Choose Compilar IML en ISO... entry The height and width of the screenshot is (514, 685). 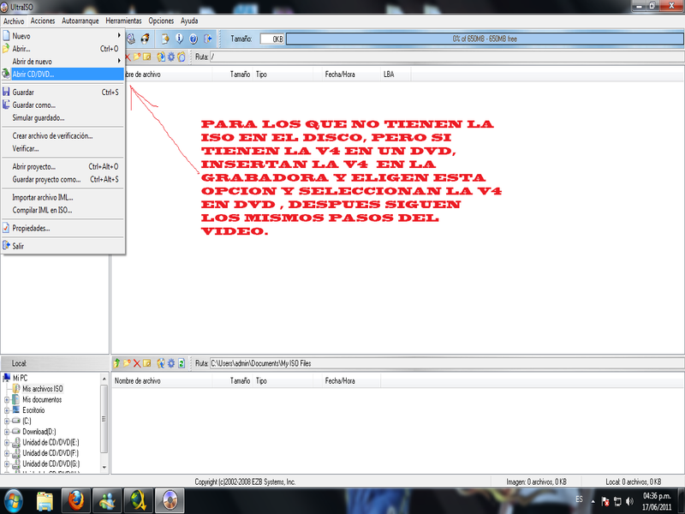pos(63,210)
